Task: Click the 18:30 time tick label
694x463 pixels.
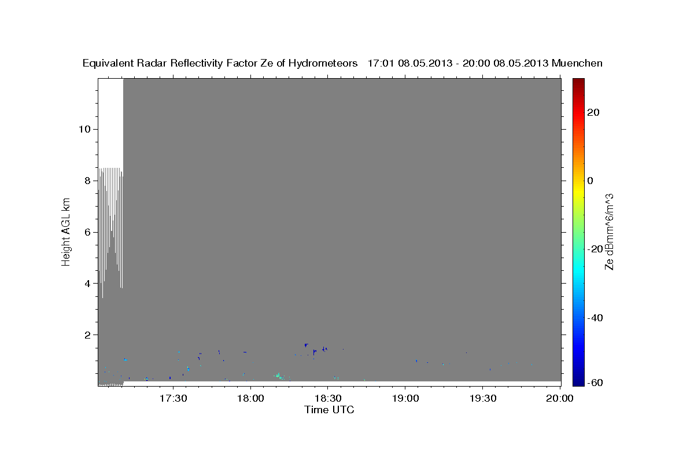Action: [327, 399]
